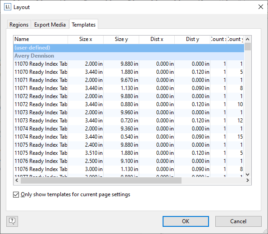Click the list's scroll up arrow
This screenshot has height=234, width=268.
tap(247, 39)
